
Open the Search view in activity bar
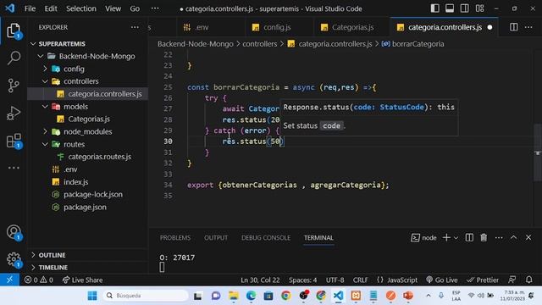point(14,58)
